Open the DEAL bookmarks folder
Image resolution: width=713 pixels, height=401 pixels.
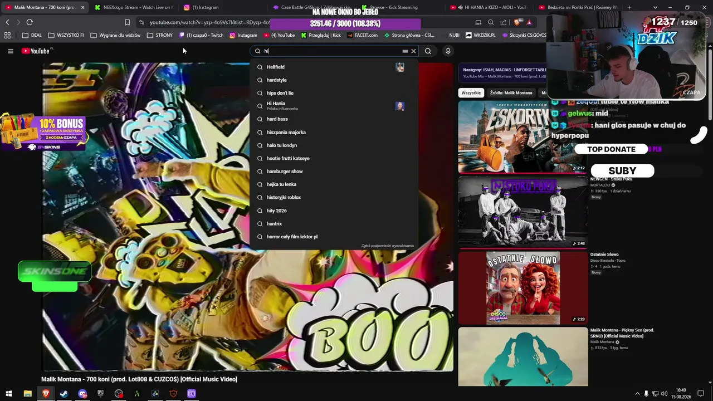pyautogui.click(x=32, y=35)
